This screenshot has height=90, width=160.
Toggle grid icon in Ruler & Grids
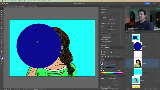pyautogui.click(x=112, y=23)
